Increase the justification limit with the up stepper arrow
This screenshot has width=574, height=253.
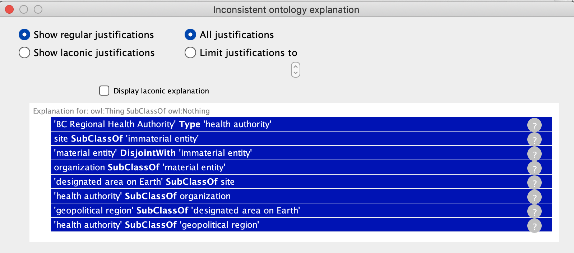(x=295, y=67)
